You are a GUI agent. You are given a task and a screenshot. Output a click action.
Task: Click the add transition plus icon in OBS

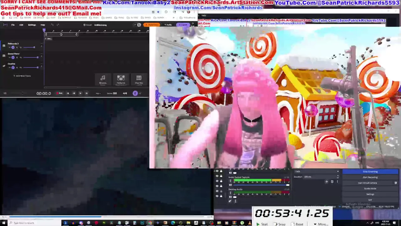tap(326, 181)
